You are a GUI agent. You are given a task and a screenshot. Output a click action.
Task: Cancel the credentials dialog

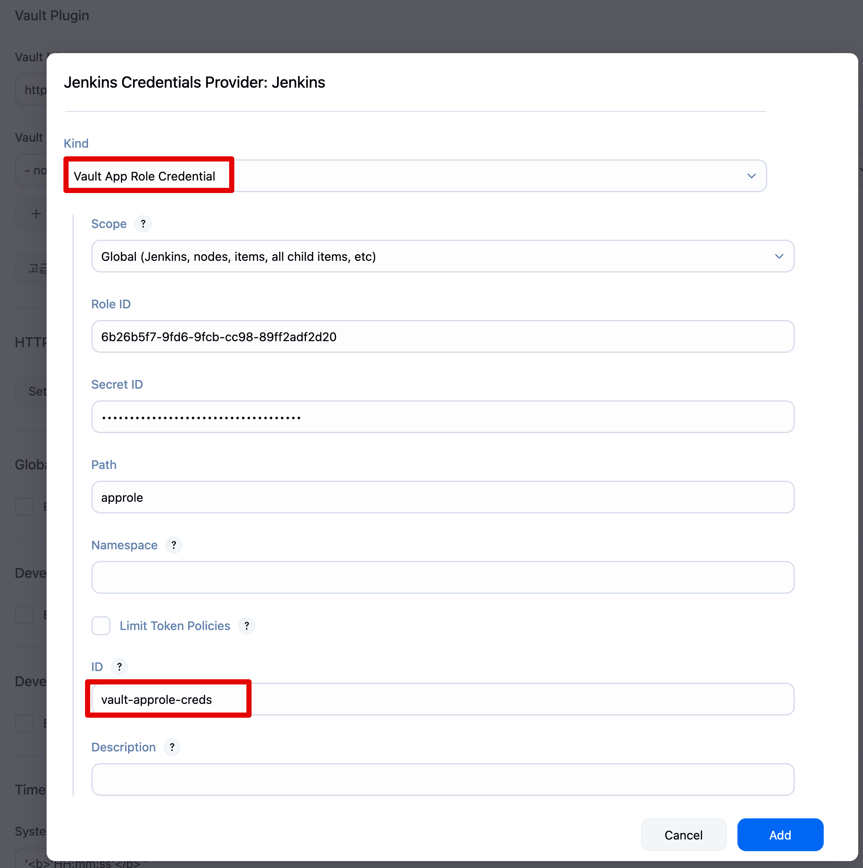683,835
